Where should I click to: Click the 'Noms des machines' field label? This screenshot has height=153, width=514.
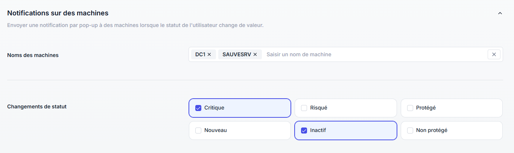pyautogui.click(x=33, y=55)
